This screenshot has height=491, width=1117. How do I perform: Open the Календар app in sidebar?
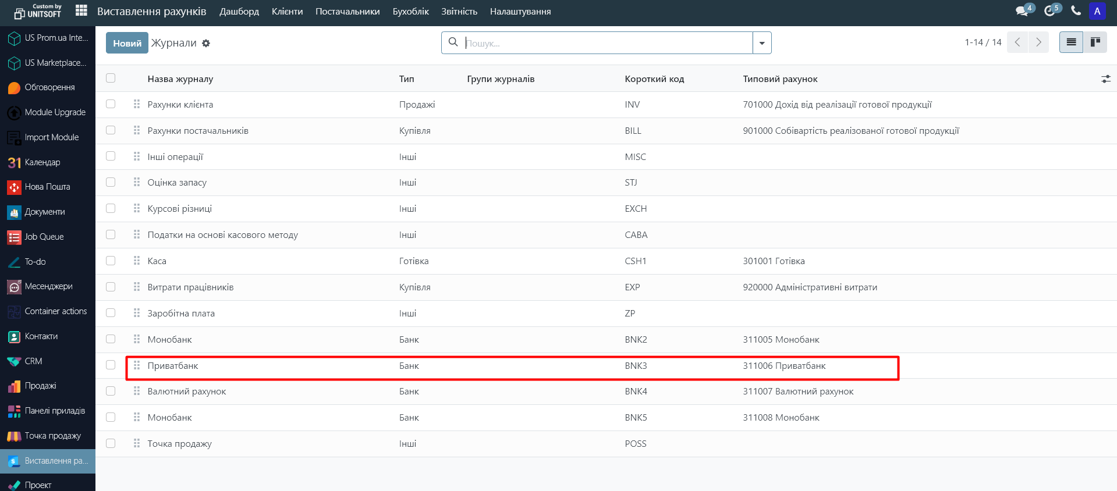pyautogui.click(x=42, y=162)
